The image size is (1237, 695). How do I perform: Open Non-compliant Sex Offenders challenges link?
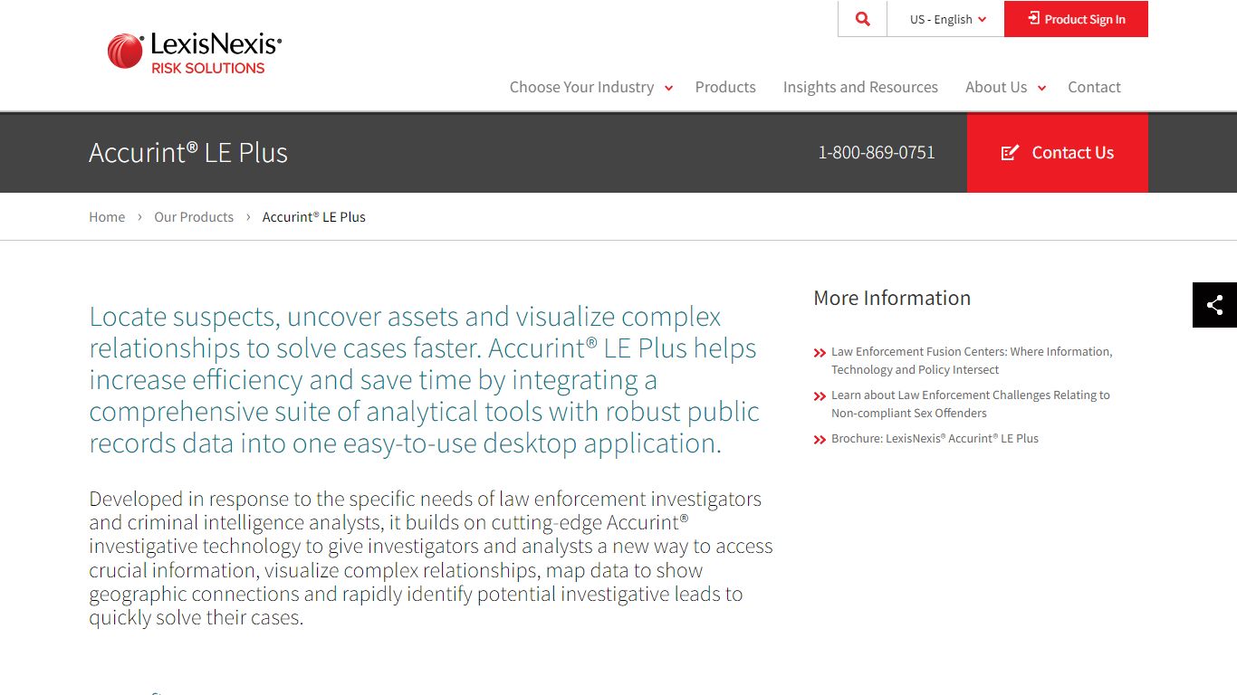click(970, 404)
